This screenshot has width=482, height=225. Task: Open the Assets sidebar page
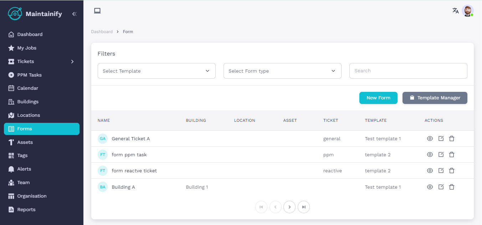(x=25, y=142)
